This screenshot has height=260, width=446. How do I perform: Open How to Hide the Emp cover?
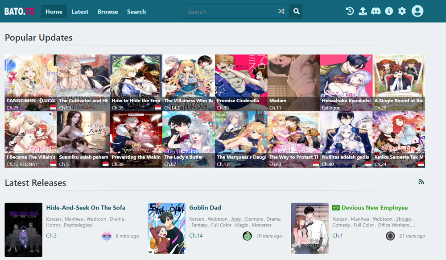(136, 83)
